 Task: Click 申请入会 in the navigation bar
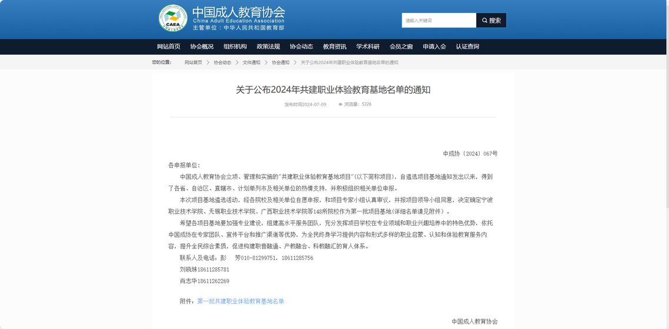434,47
